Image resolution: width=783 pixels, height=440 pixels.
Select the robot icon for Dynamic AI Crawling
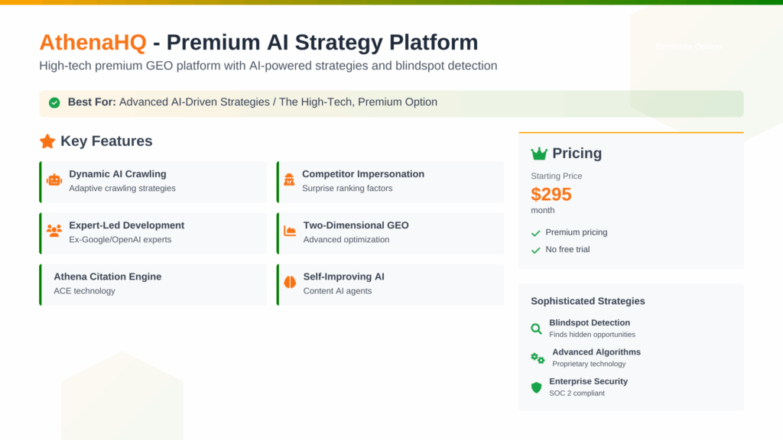coord(54,180)
